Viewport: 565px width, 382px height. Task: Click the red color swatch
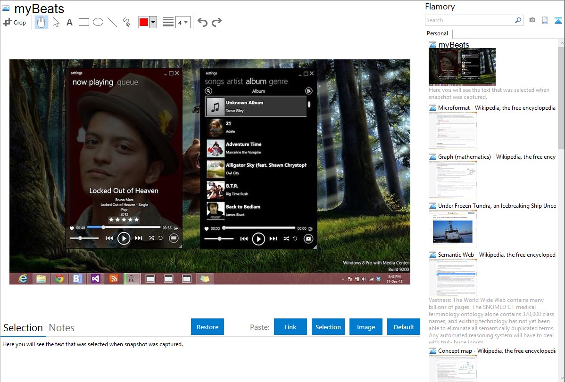(144, 22)
